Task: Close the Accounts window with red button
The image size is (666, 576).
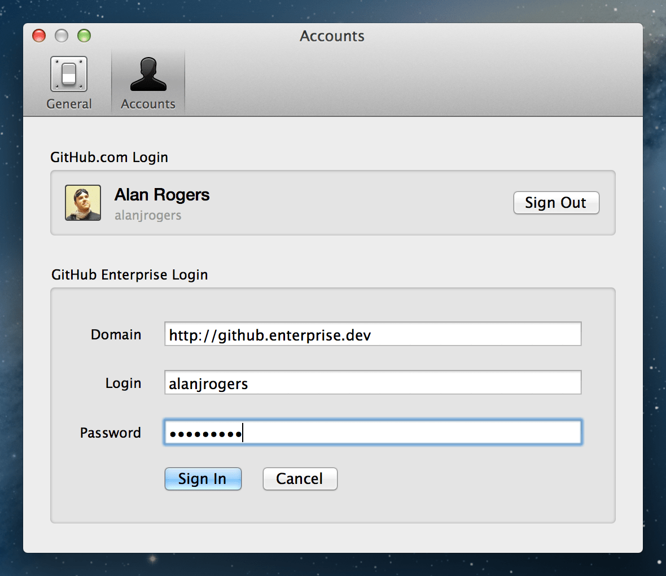Action: click(39, 36)
